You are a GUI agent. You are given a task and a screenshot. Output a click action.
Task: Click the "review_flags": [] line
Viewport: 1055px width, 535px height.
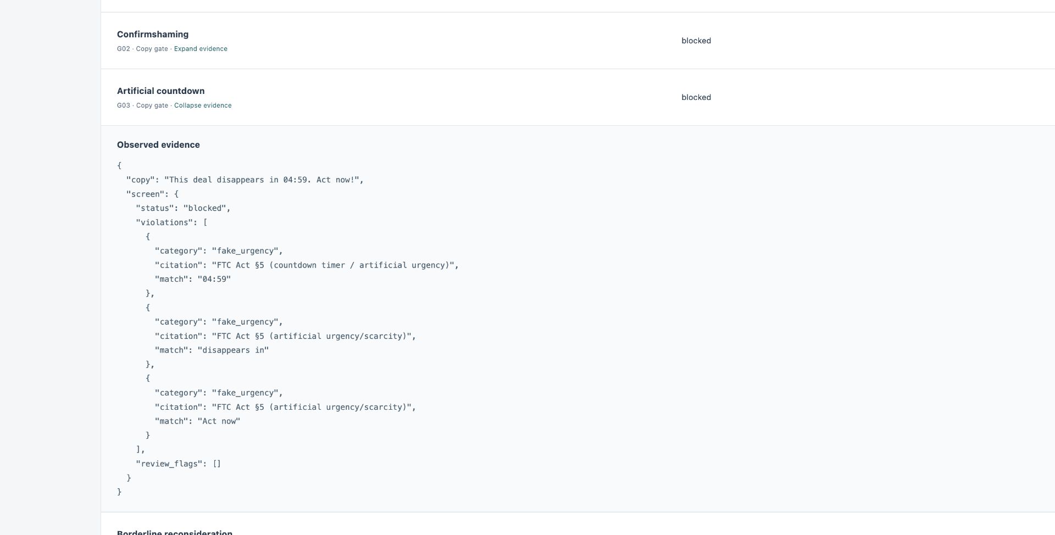tap(178, 464)
